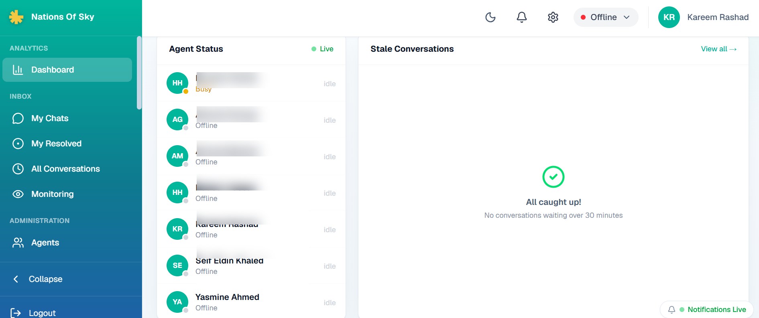The image size is (759, 318).
Task: Open the Agents administration page
Action: point(67,243)
